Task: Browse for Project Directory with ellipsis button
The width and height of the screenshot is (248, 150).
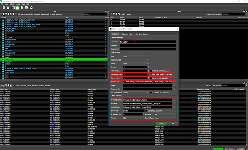Action: 174,100
